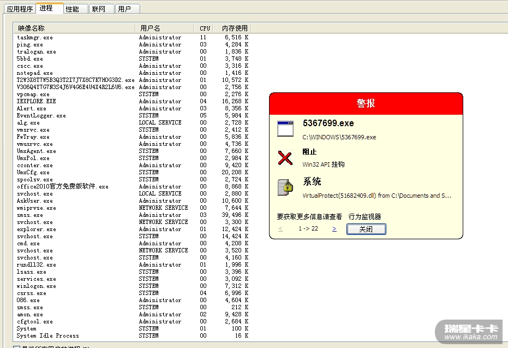Select the alg.exe process

pos(132,122)
